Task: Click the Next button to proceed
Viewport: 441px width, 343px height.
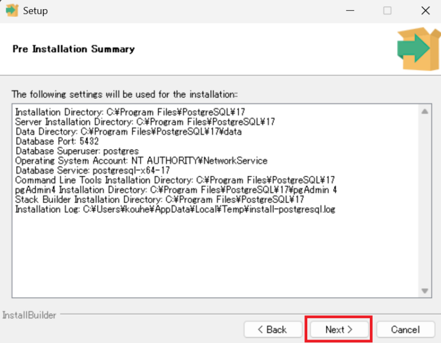Action: pyautogui.click(x=338, y=329)
